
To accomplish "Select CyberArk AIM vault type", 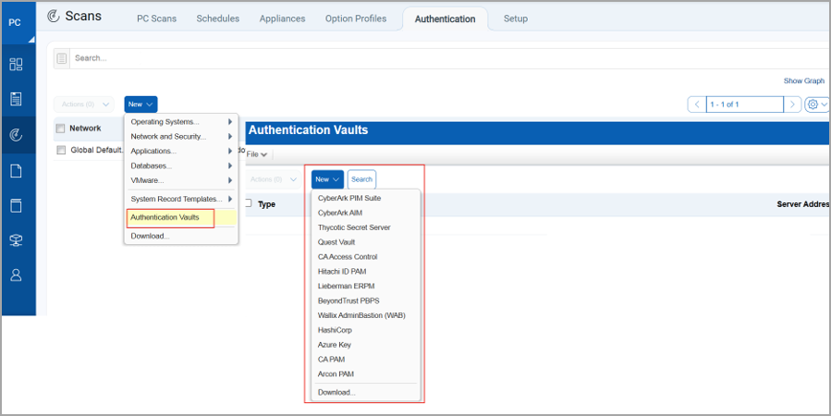I will click(365, 213).
